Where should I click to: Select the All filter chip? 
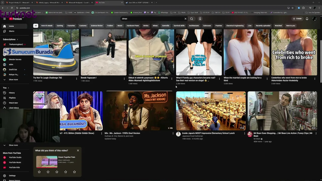pyautogui.click(x=36, y=26)
